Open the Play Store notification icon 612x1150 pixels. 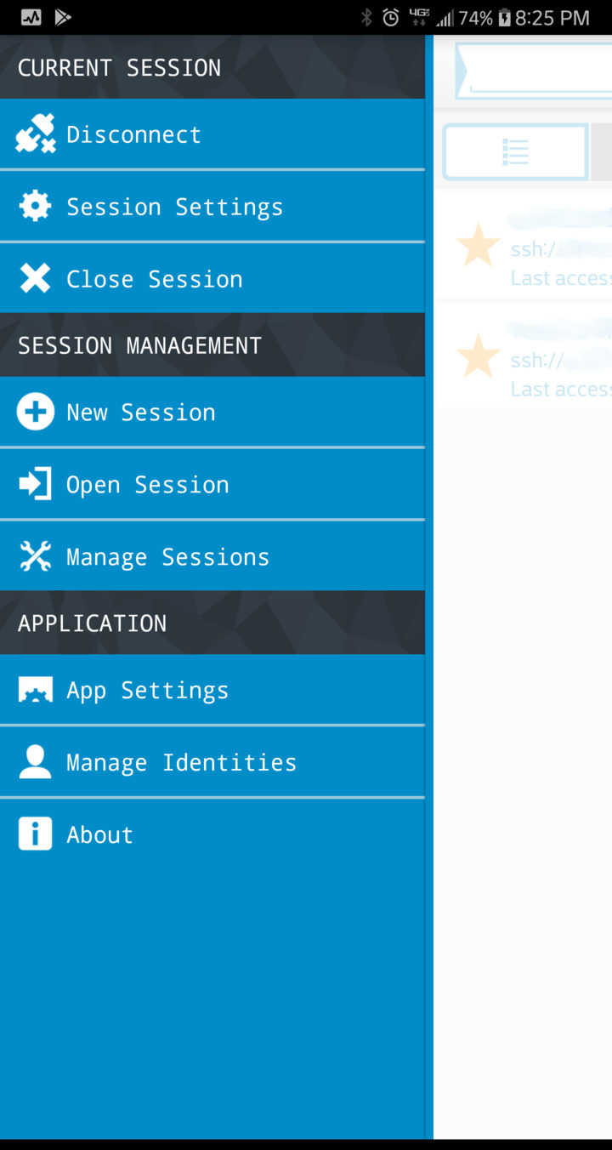63,17
